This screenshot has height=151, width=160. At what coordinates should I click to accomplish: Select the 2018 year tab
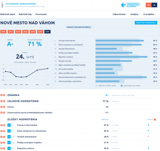tap(33, 32)
